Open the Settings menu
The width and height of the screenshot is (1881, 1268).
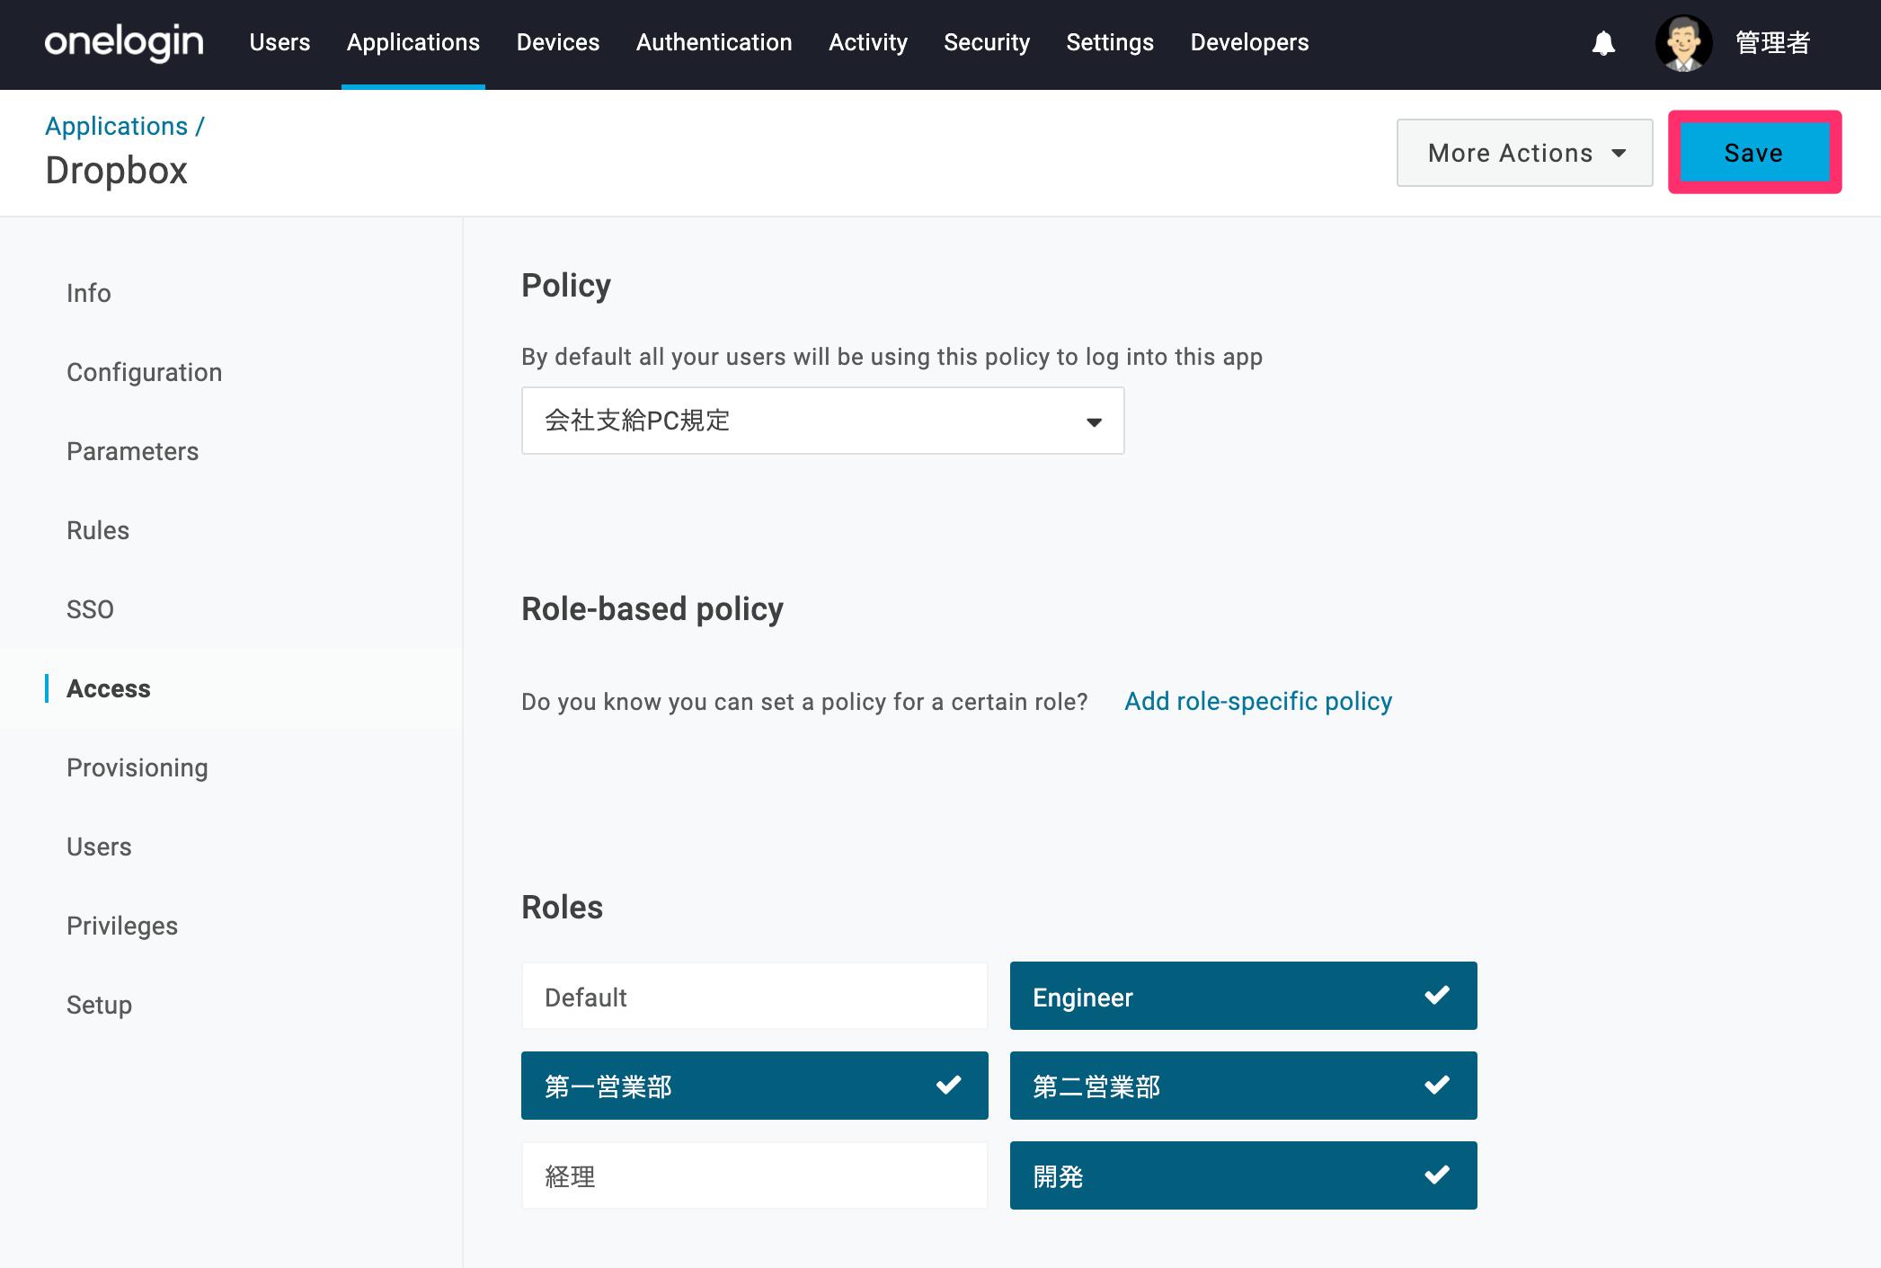point(1110,42)
